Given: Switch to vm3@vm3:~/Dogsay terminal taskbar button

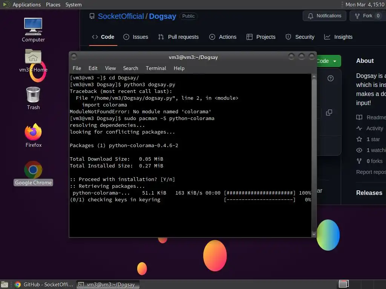Looking at the screenshot, I should [x=108, y=284].
